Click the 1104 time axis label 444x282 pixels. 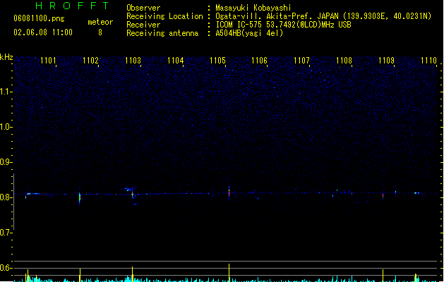175,61
